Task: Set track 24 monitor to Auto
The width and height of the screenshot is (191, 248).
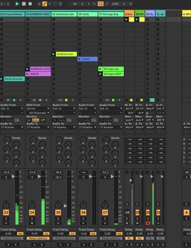Action: (x=36, y=120)
